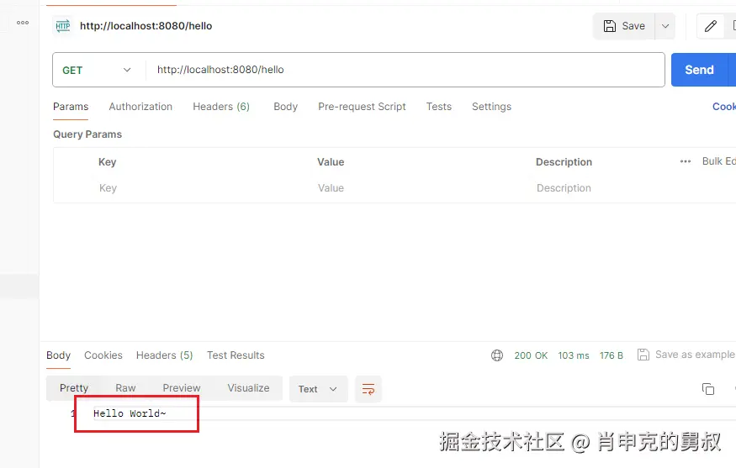Open the request Settings tab
736x468 pixels.
tap(491, 107)
